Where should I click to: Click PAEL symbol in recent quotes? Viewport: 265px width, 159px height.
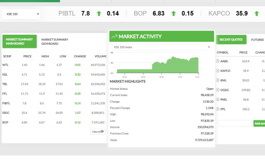click(224, 99)
